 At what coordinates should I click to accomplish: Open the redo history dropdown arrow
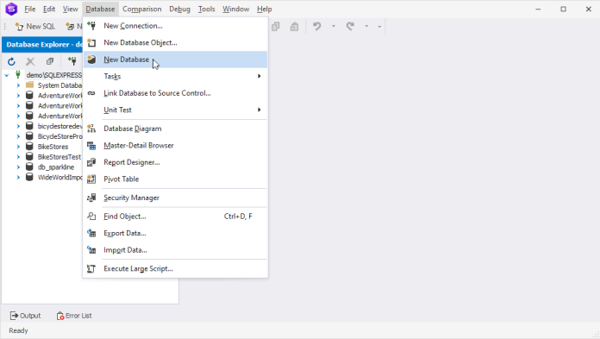pyautogui.click(x=366, y=27)
